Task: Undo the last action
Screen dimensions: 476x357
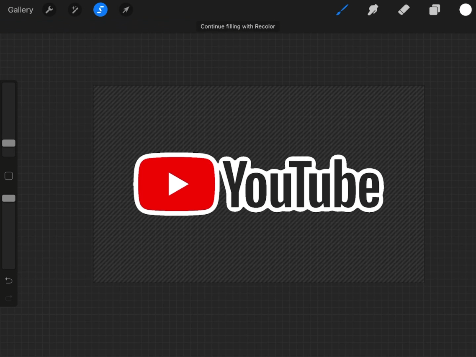Action: coord(9,280)
